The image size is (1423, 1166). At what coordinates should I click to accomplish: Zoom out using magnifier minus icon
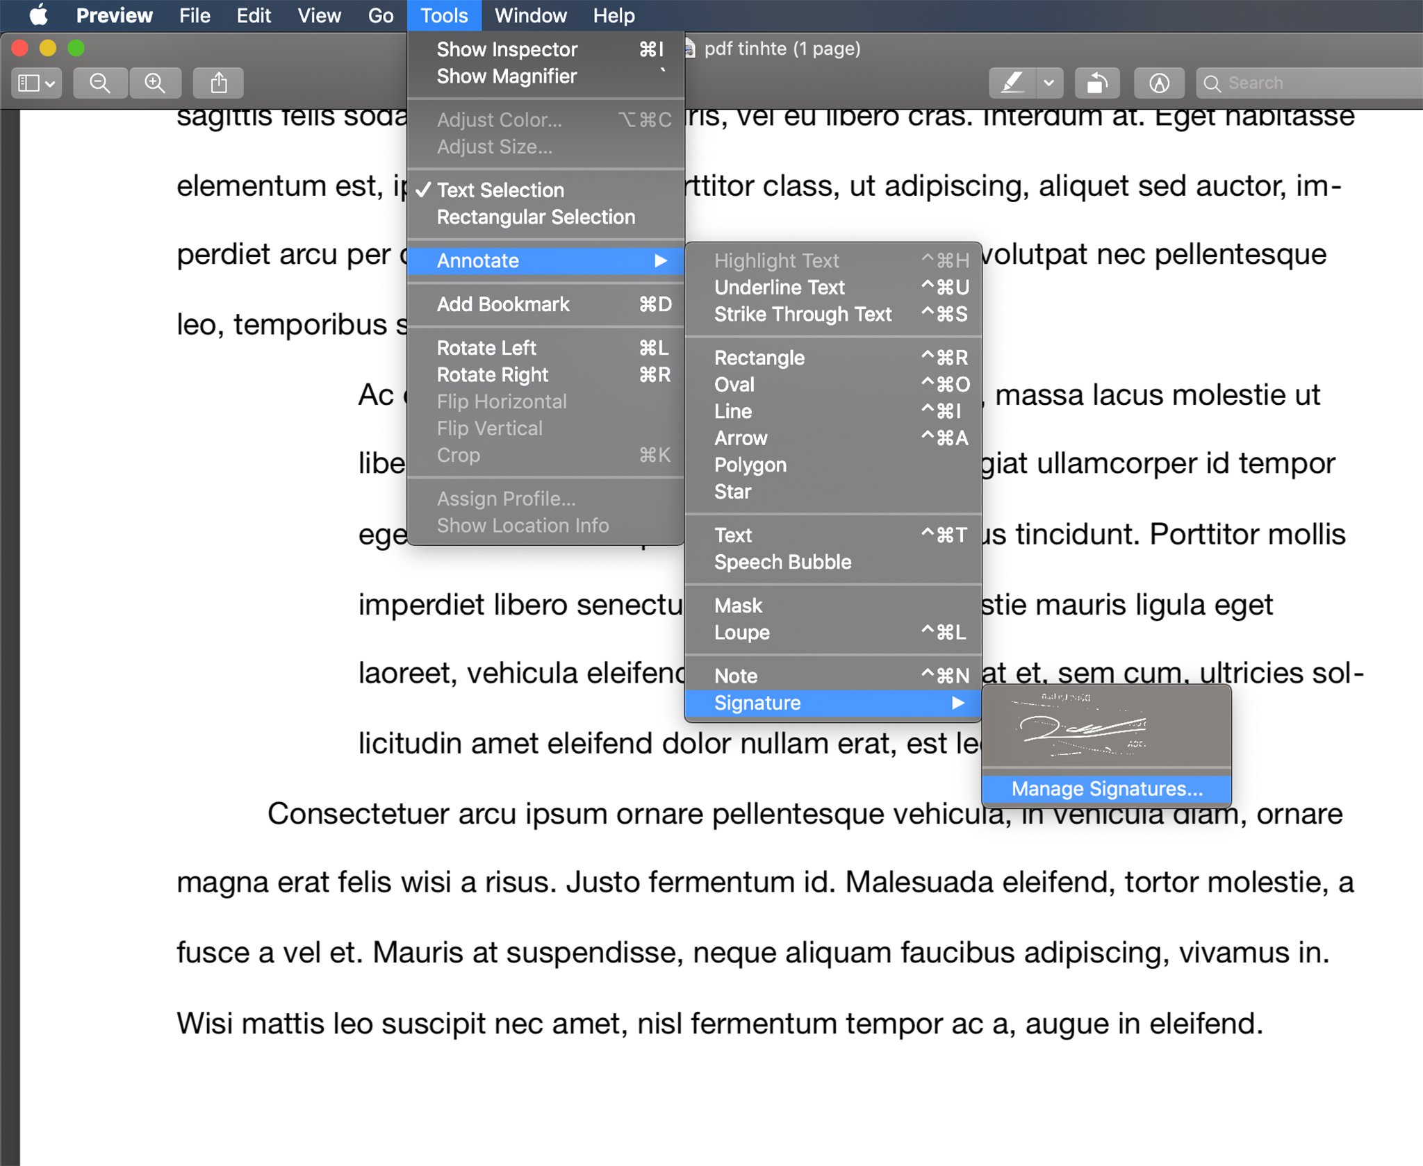tap(100, 83)
